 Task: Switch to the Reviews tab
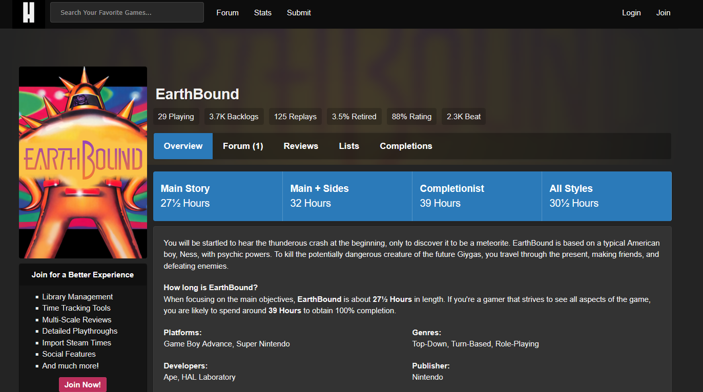click(x=301, y=146)
